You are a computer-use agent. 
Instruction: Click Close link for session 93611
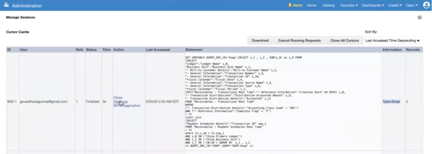click(x=118, y=97)
